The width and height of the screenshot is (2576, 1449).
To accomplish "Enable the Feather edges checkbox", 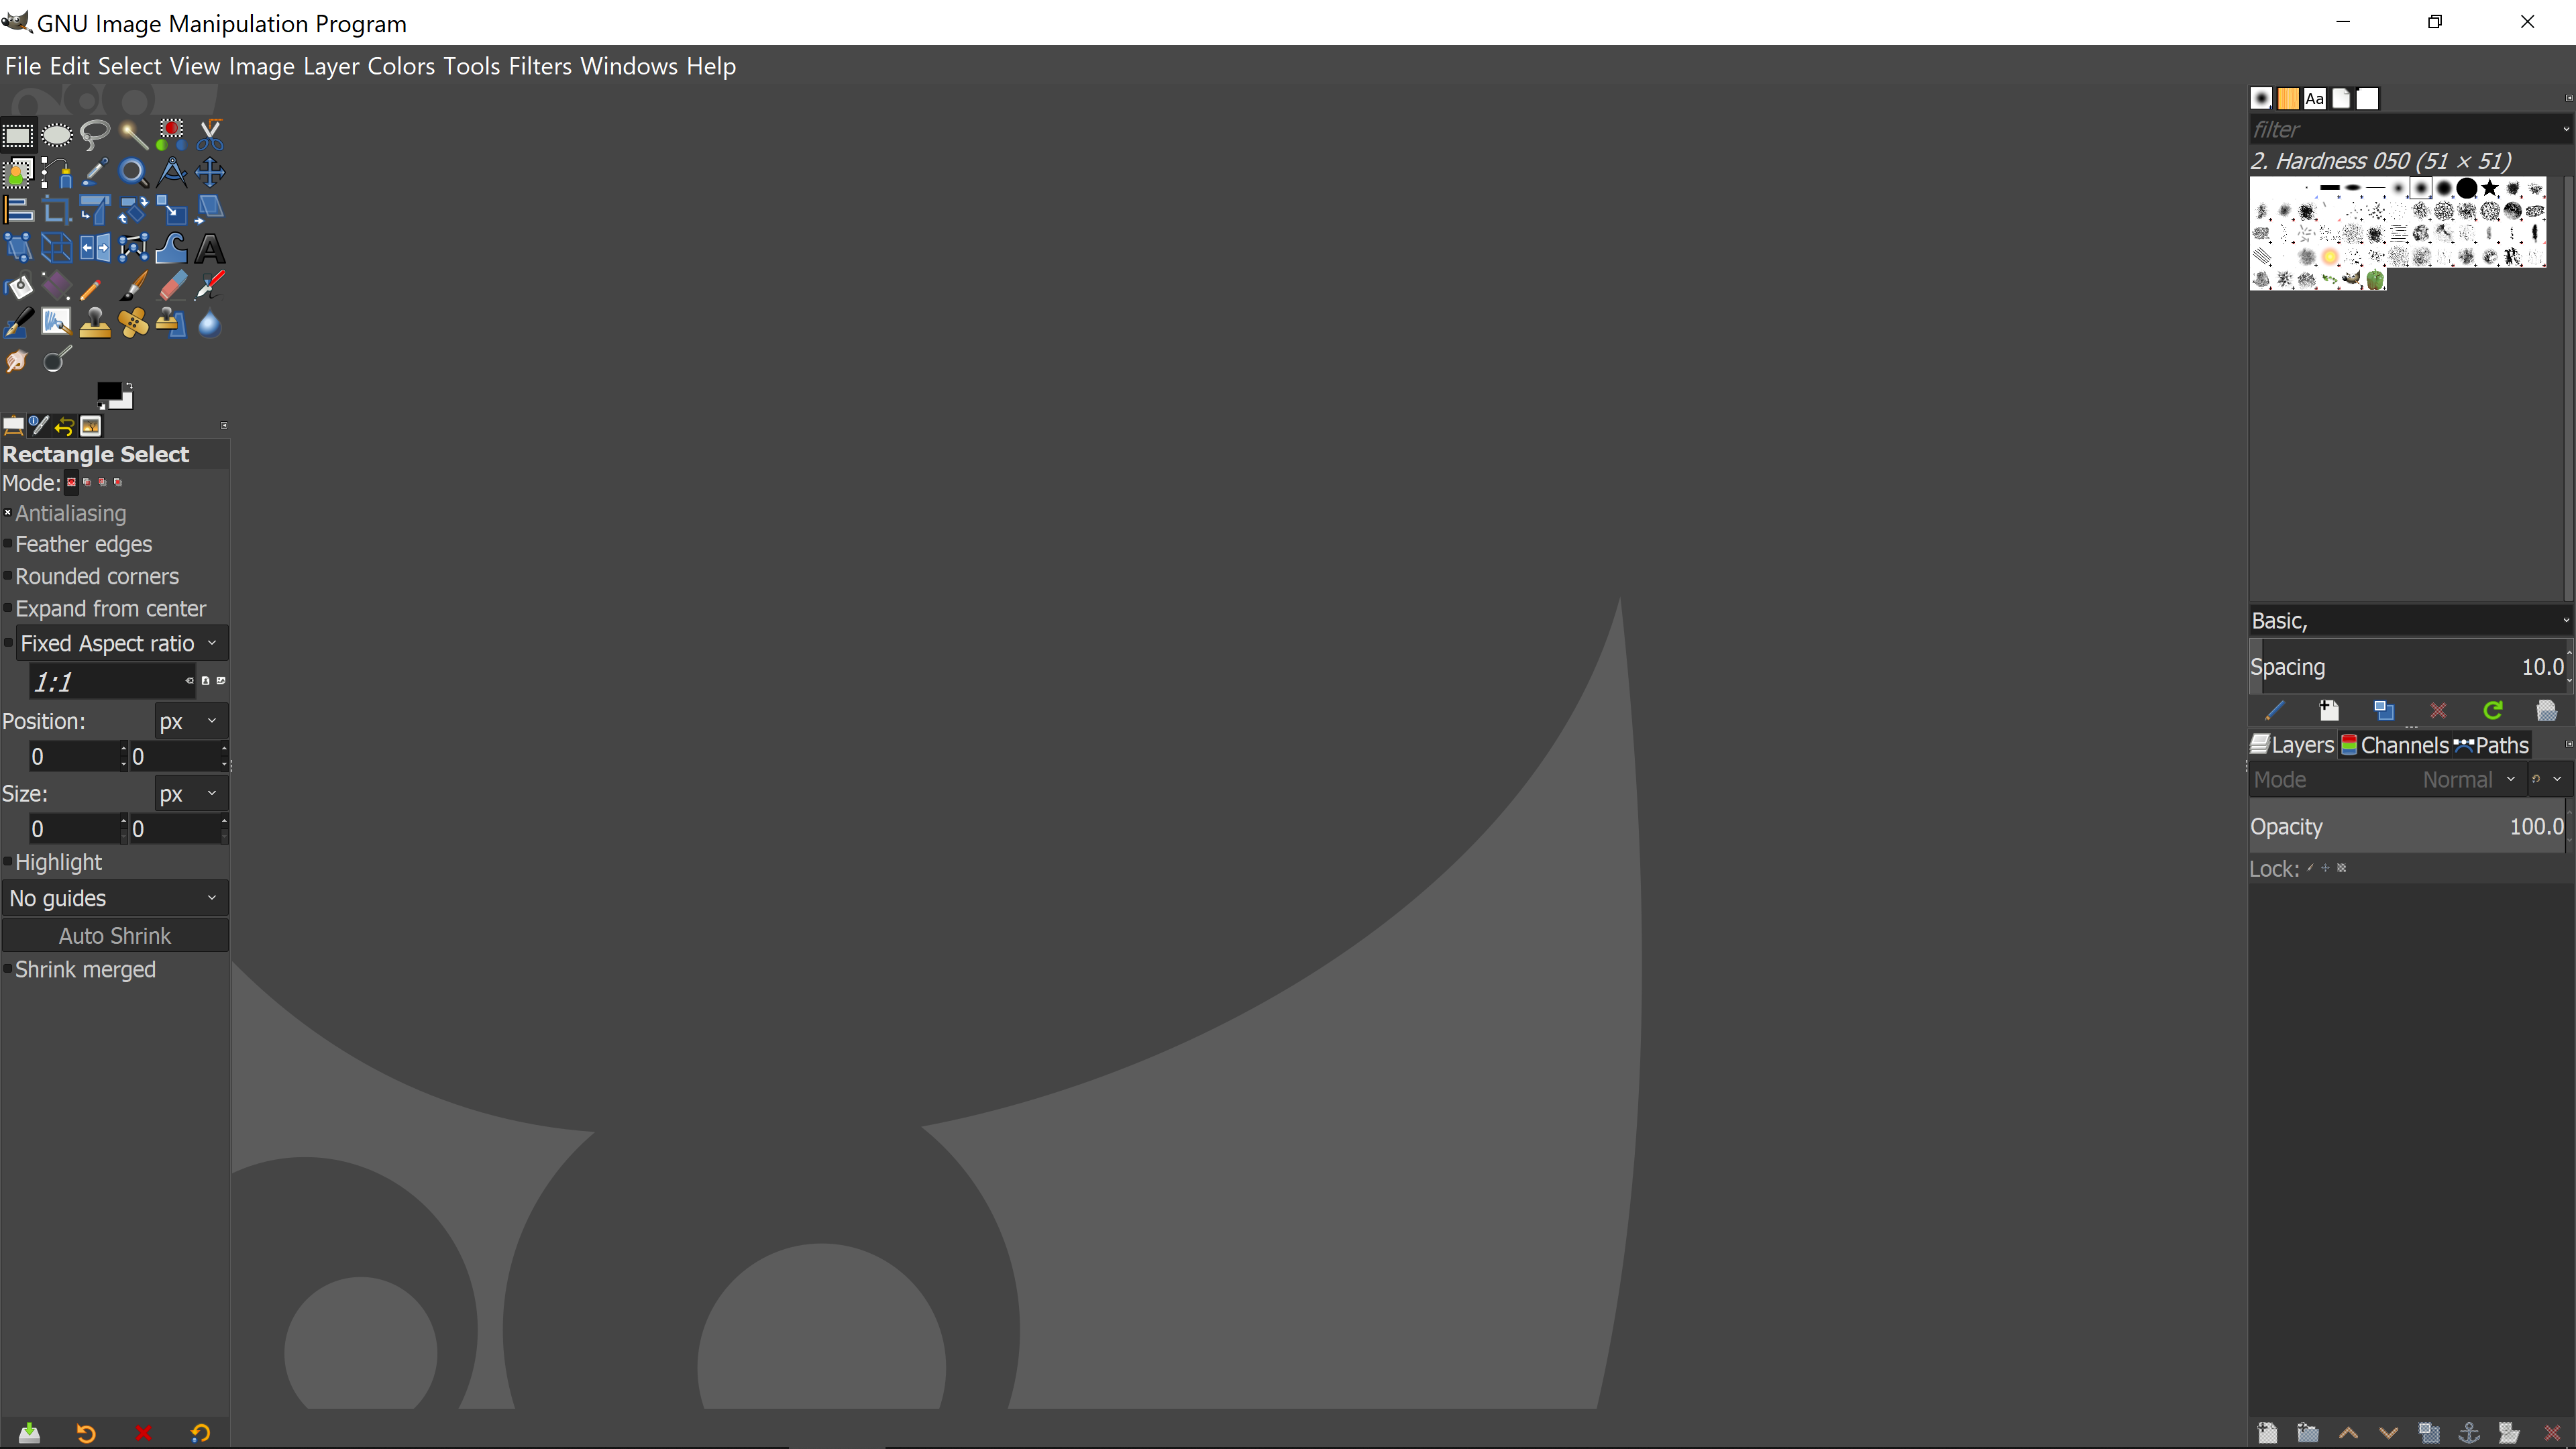I will (8, 544).
